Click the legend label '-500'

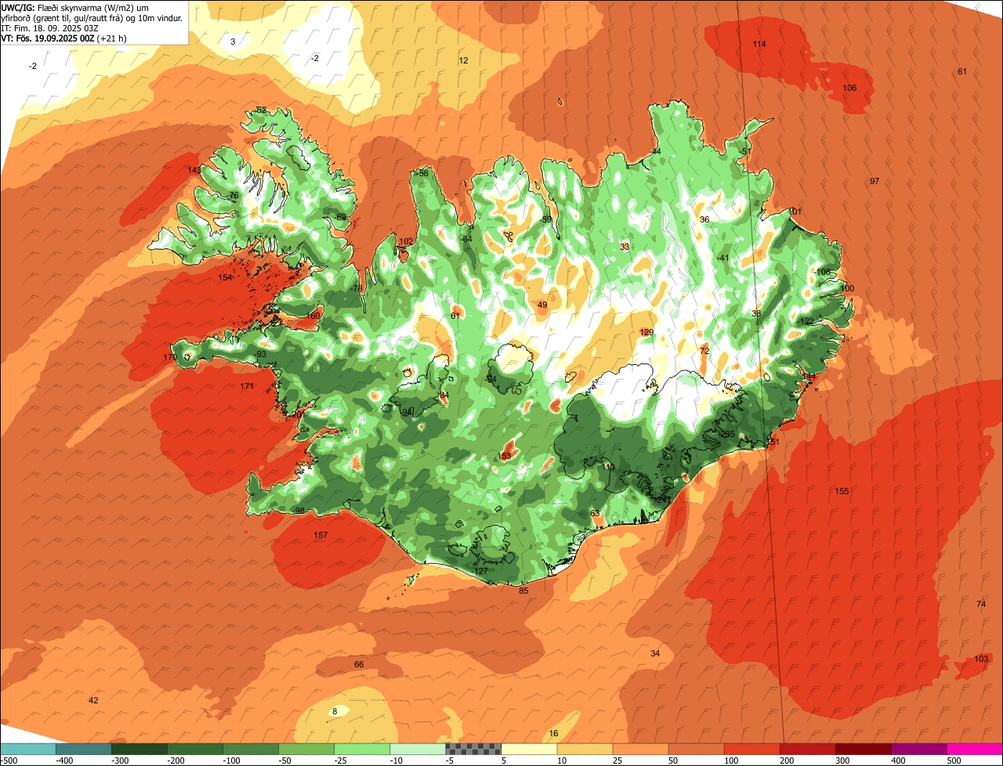(x=9, y=760)
